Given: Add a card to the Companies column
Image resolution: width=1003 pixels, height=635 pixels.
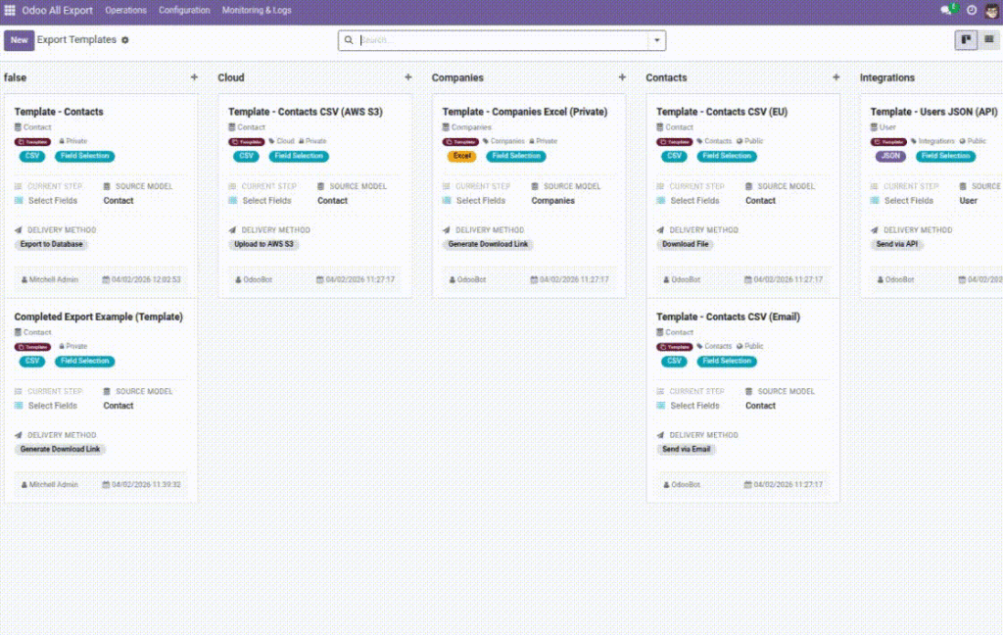Looking at the screenshot, I should pyautogui.click(x=622, y=77).
